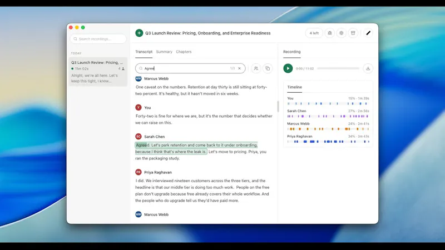Open the Q3 Launch Review recording in sidebar

point(98,72)
